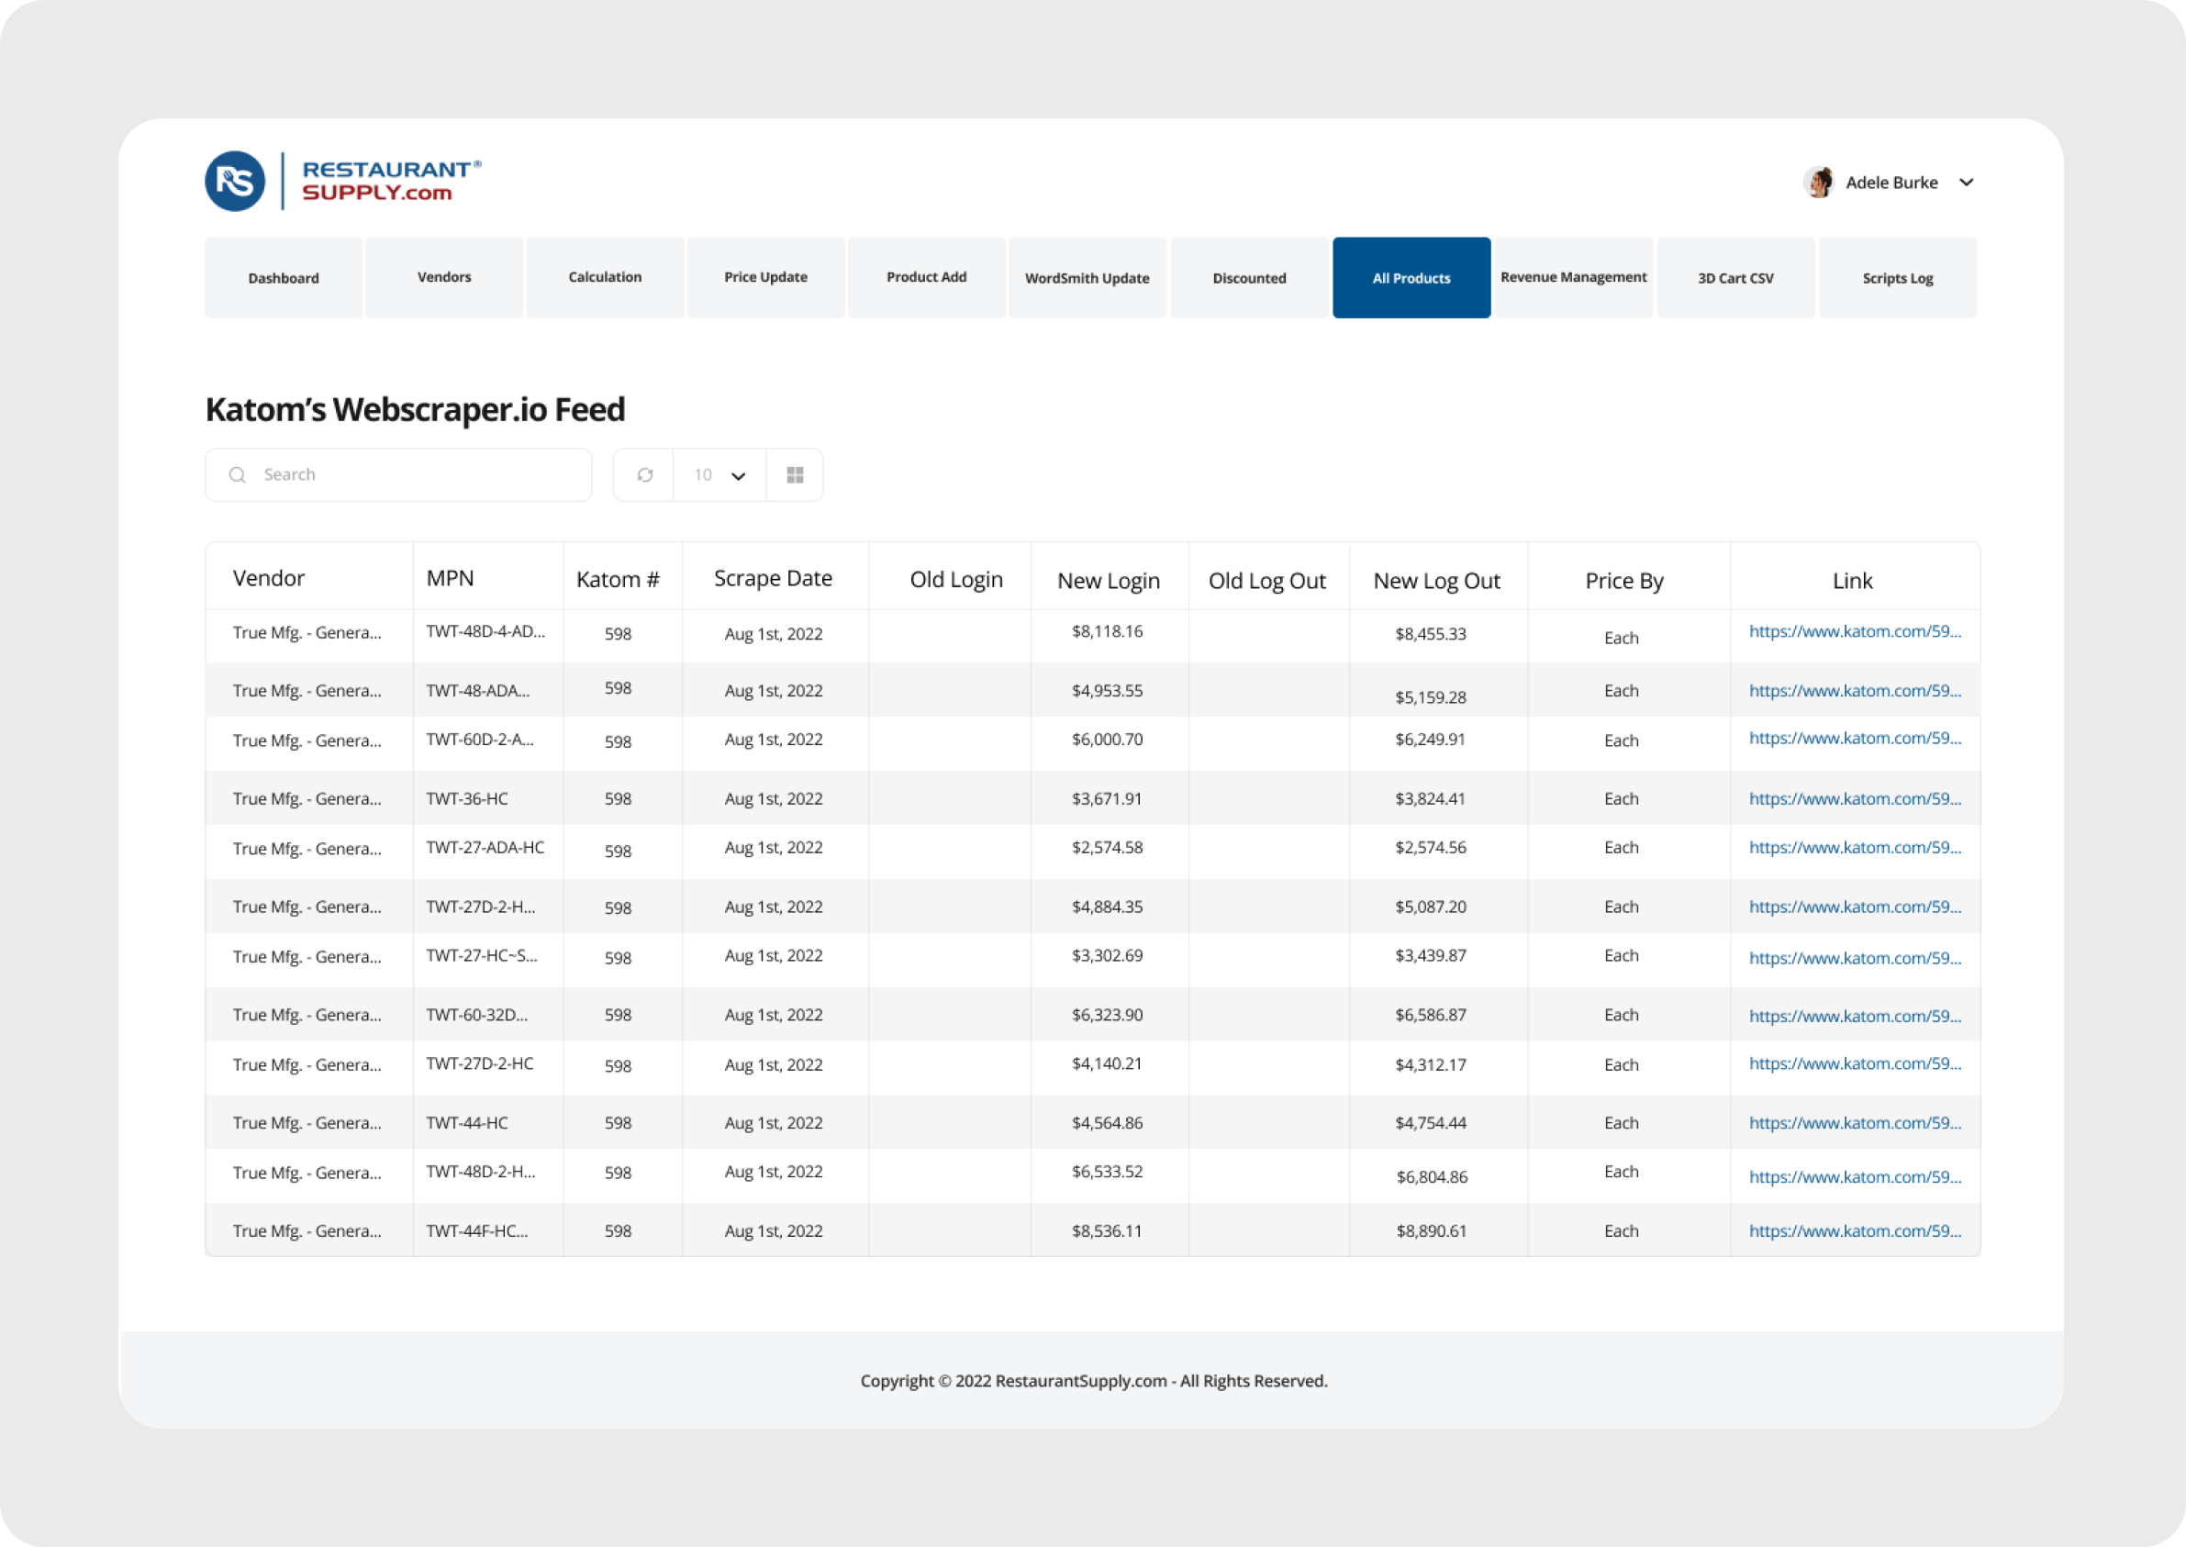Select the Discounted tab
Screen dimensions: 2186x1547
tap(1249, 277)
